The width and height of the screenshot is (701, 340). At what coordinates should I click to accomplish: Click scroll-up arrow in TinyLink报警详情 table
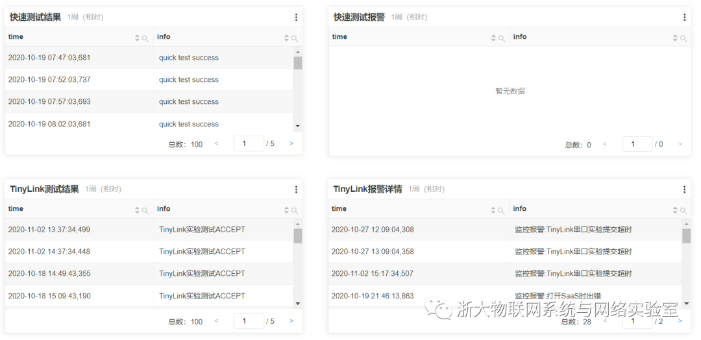point(686,225)
